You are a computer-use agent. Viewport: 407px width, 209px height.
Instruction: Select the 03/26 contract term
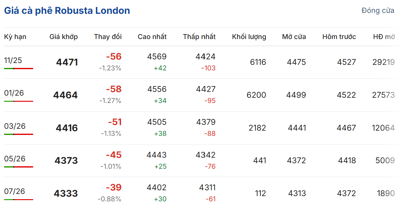pyautogui.click(x=15, y=126)
